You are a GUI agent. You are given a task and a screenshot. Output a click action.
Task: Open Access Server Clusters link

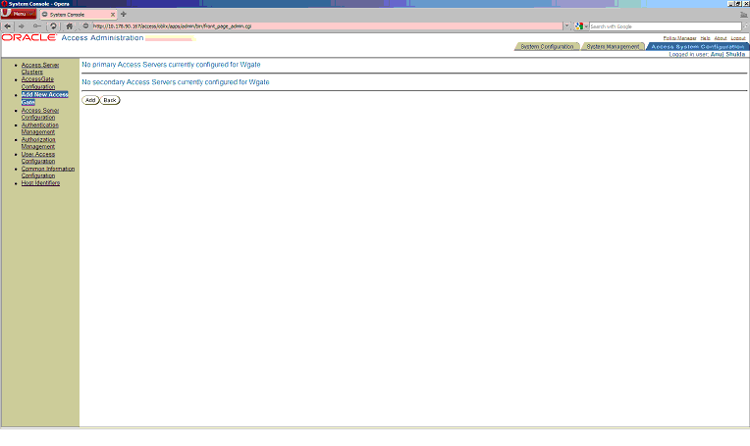point(39,69)
